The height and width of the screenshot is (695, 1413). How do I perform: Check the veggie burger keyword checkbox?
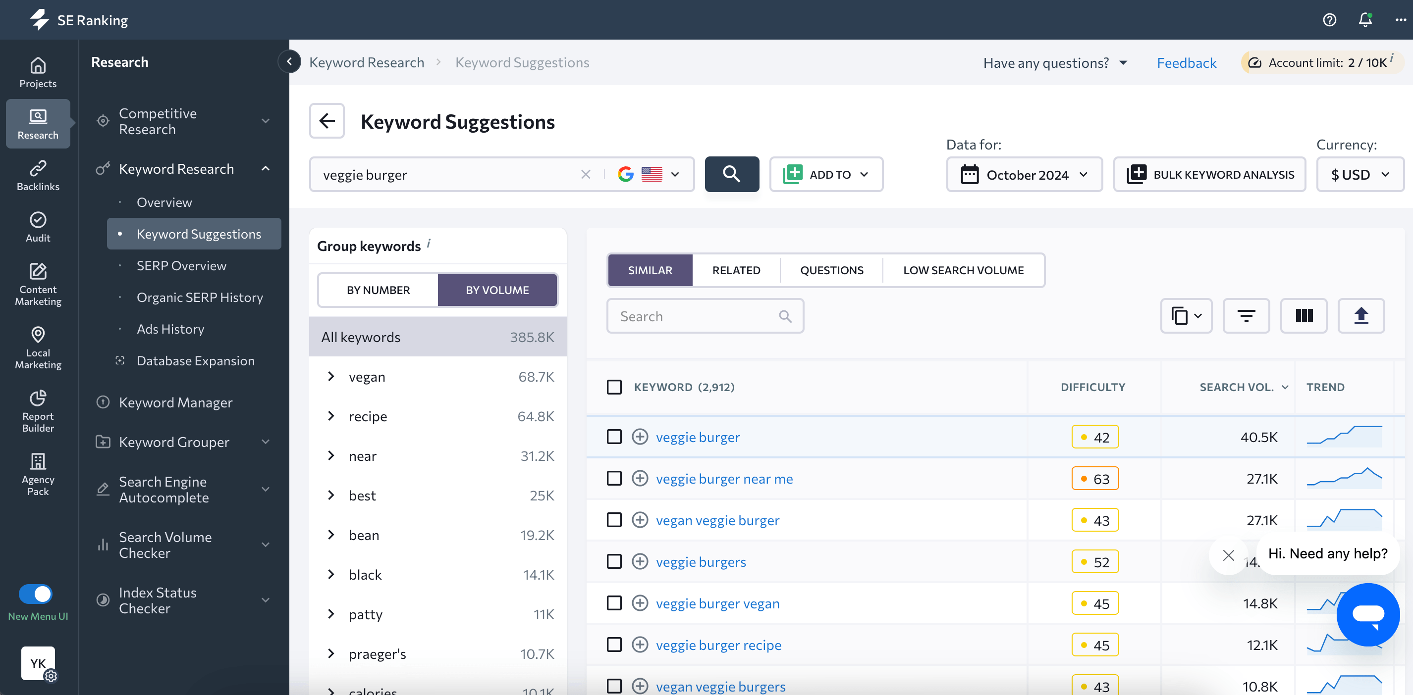pyautogui.click(x=614, y=436)
